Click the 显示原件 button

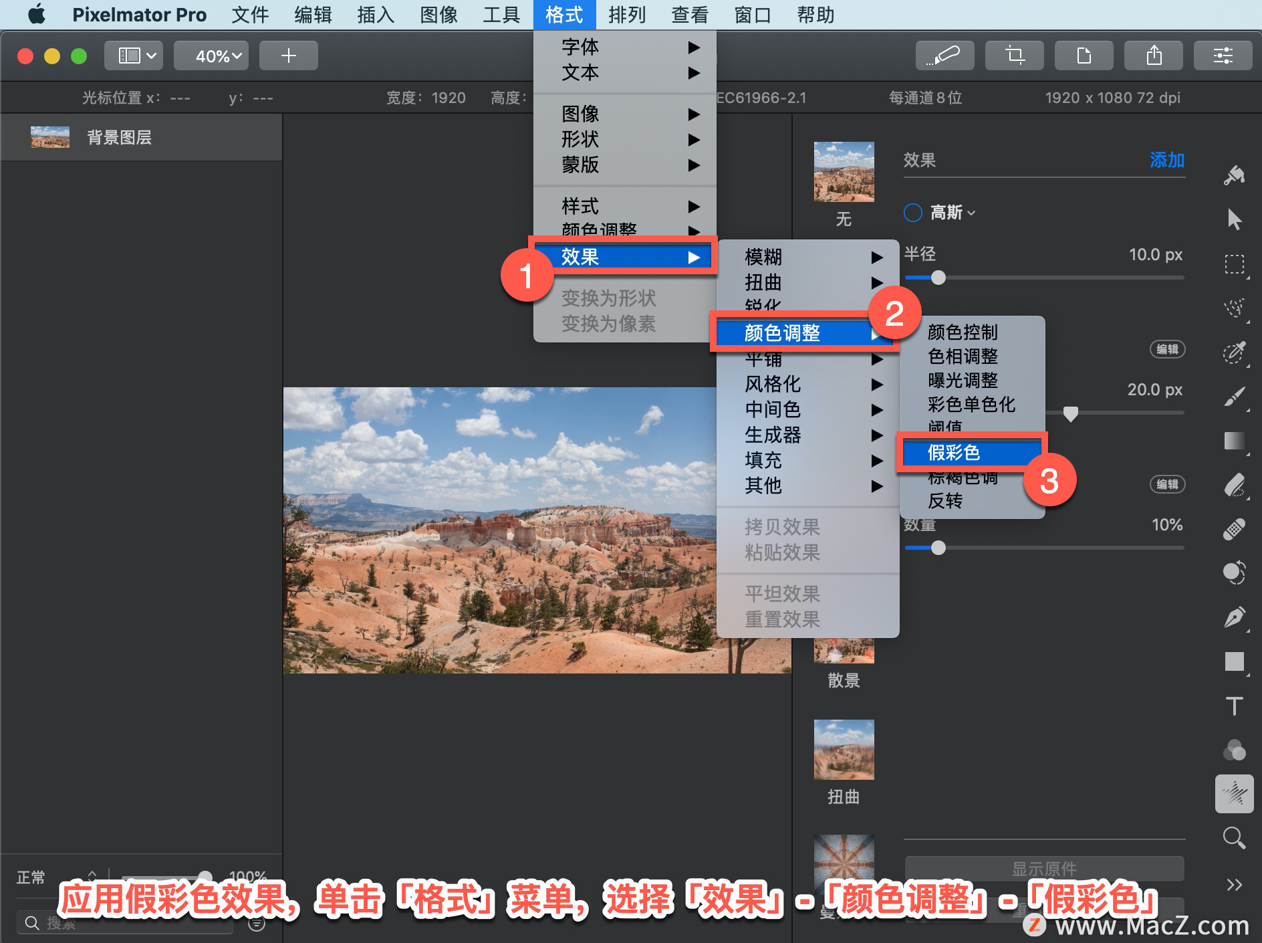(1044, 869)
